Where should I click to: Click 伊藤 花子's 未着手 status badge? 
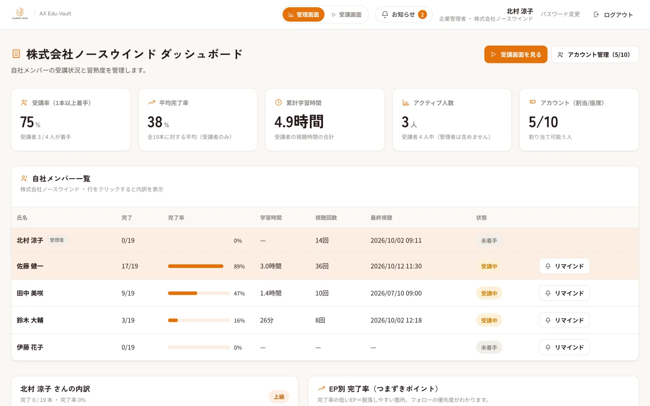(489, 348)
